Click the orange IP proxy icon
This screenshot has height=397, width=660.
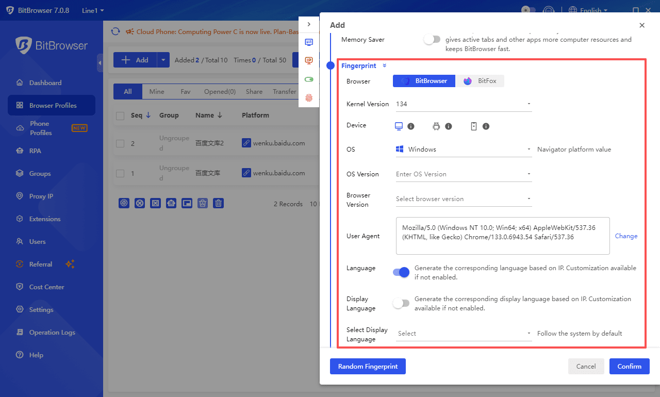[309, 61]
